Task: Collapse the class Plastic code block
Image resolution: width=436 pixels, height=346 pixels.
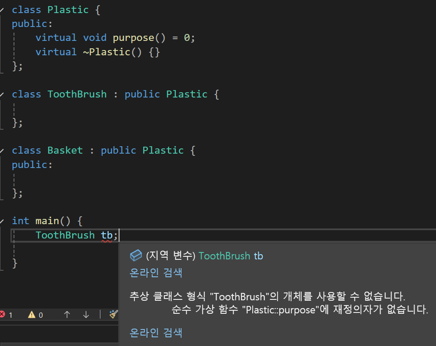Action: 2,10
